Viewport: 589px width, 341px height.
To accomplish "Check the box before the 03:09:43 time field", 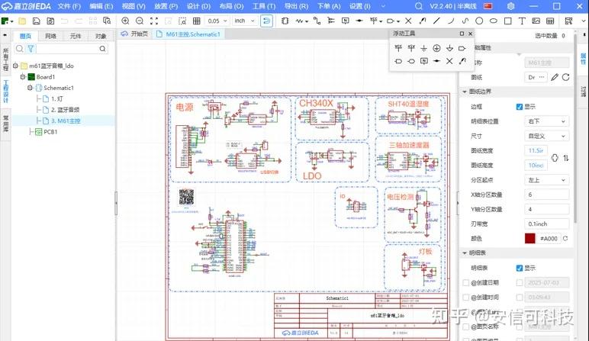I will (520, 298).
